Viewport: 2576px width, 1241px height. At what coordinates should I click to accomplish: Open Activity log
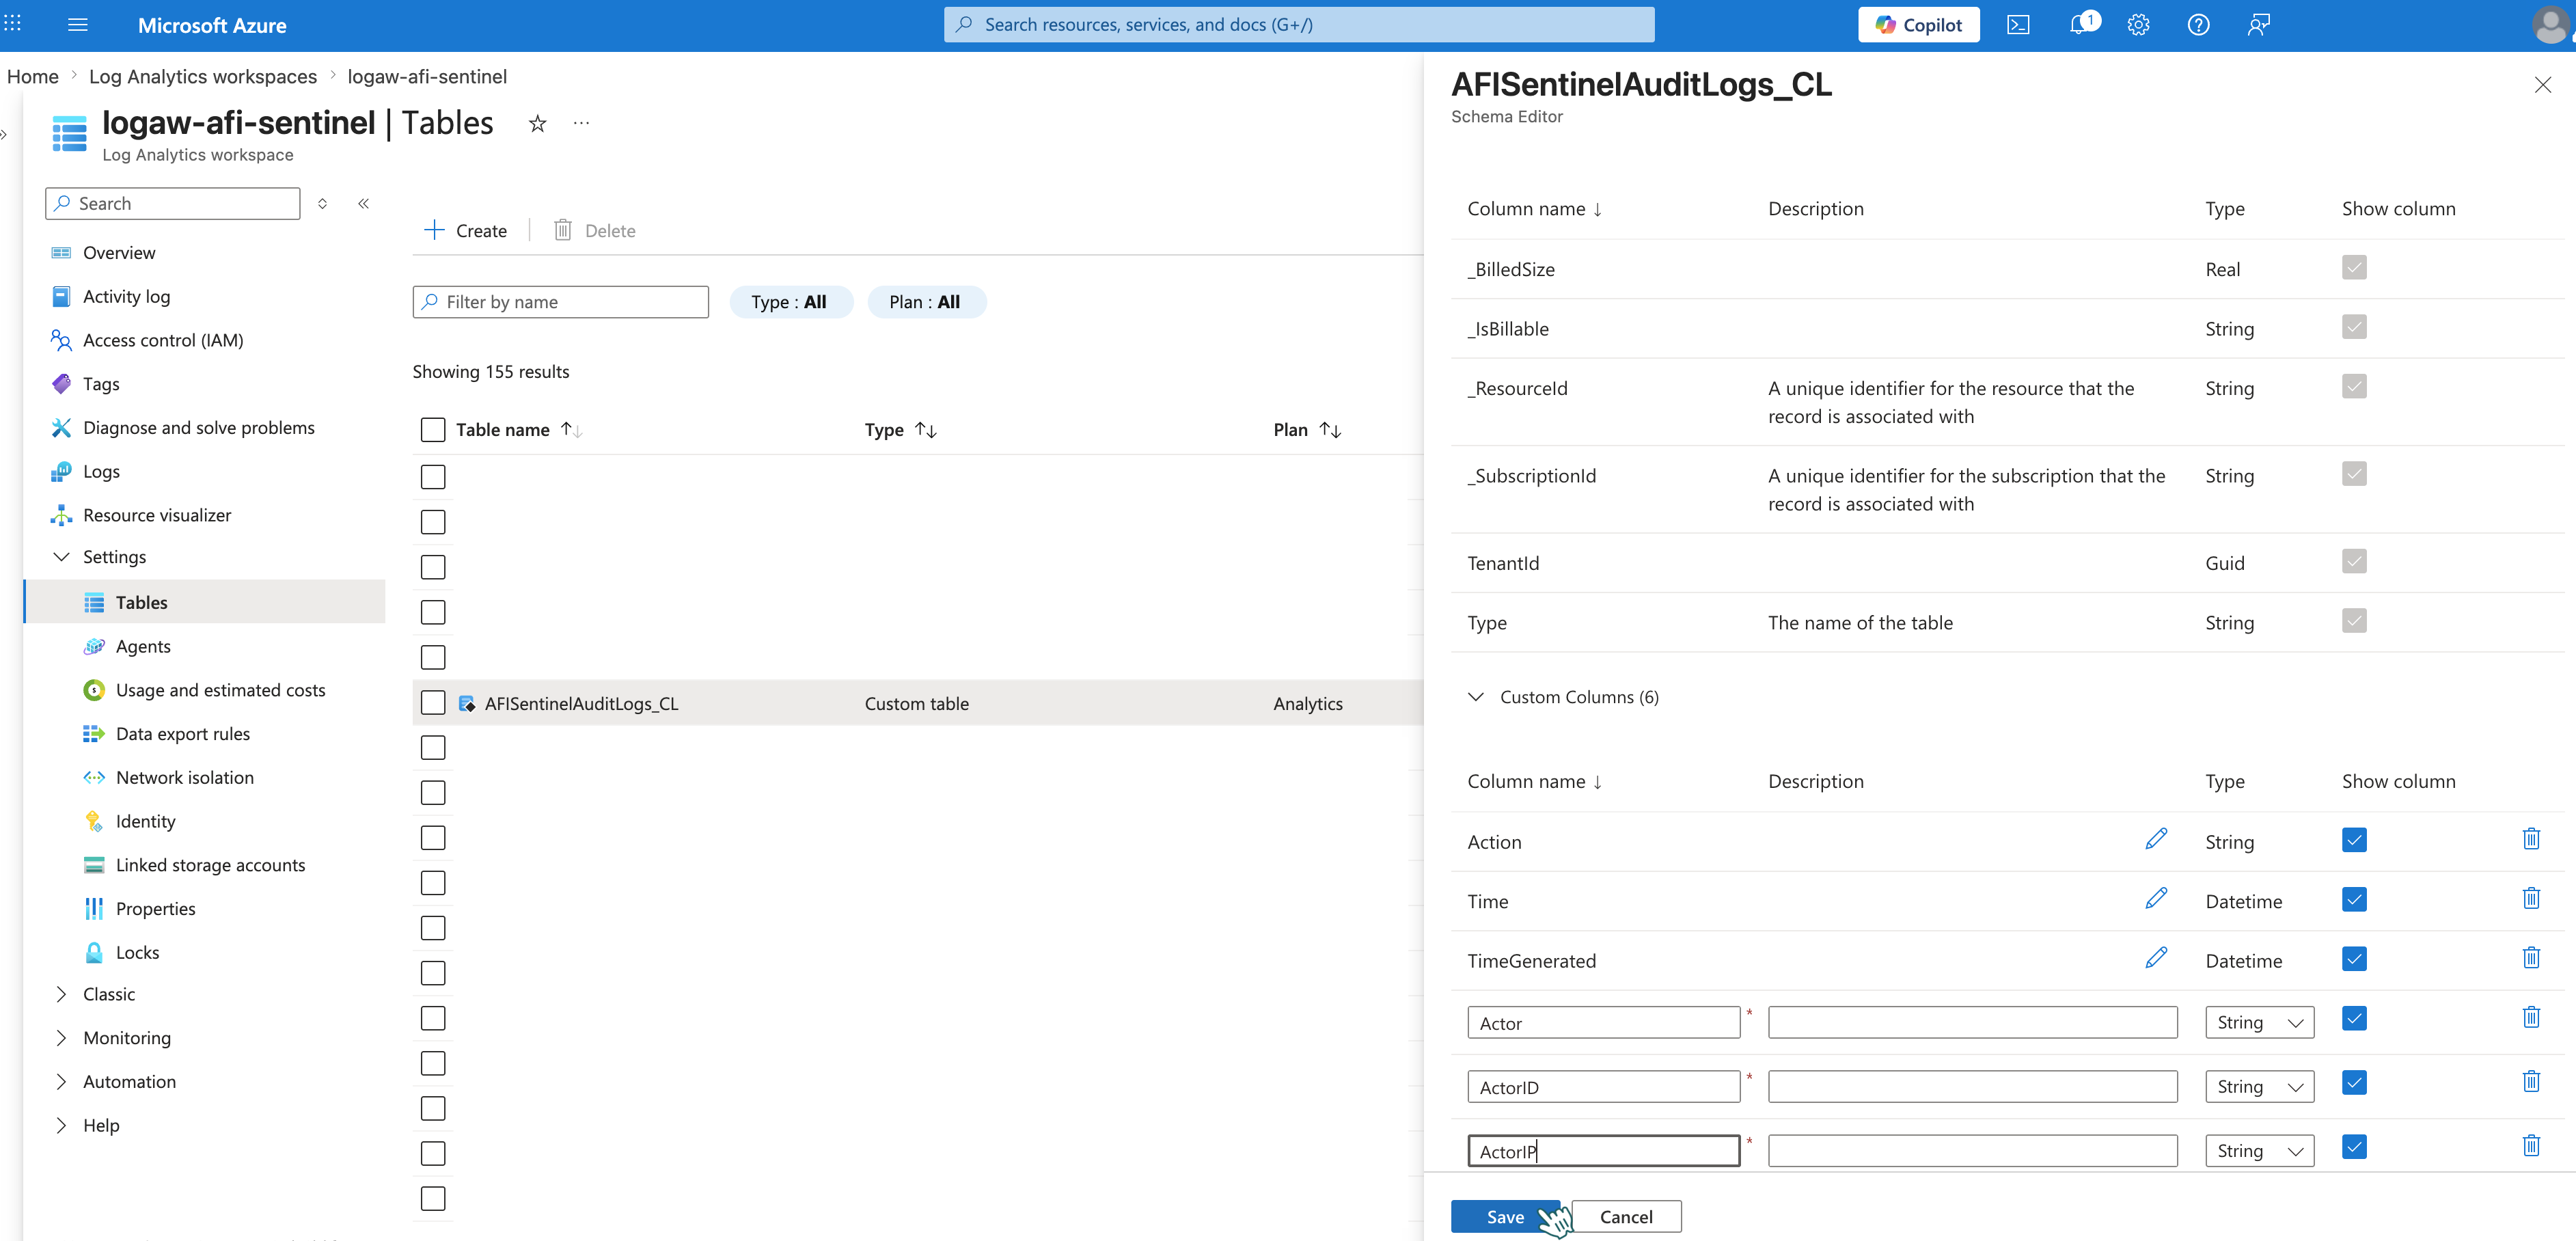click(126, 297)
